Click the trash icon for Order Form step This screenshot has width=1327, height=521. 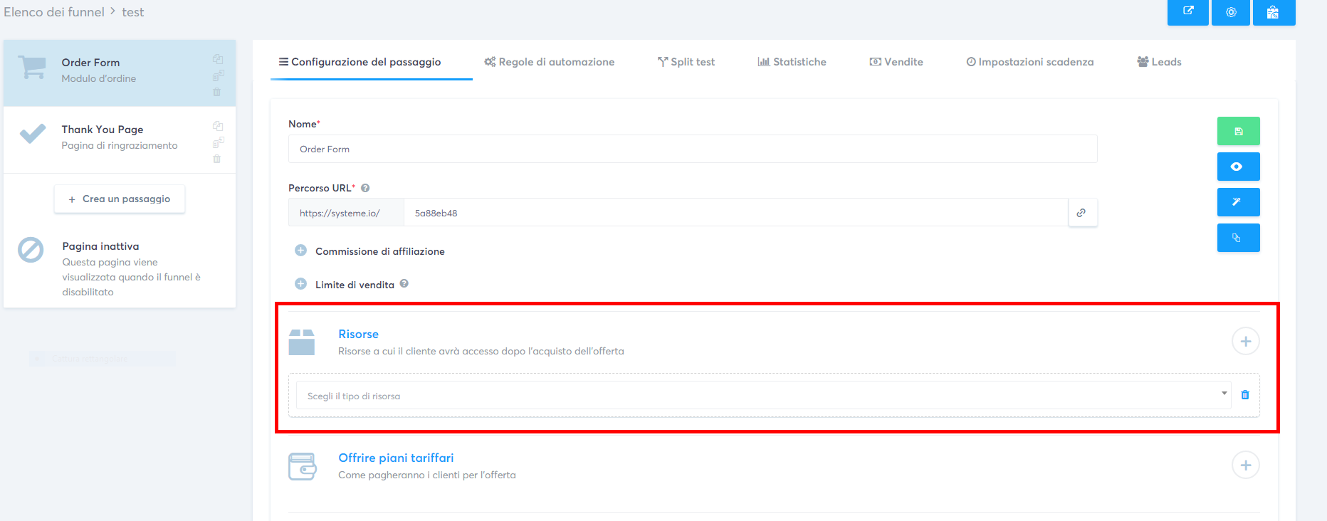[x=217, y=92]
